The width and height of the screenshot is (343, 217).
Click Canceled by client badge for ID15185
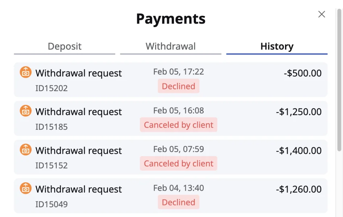(x=179, y=125)
